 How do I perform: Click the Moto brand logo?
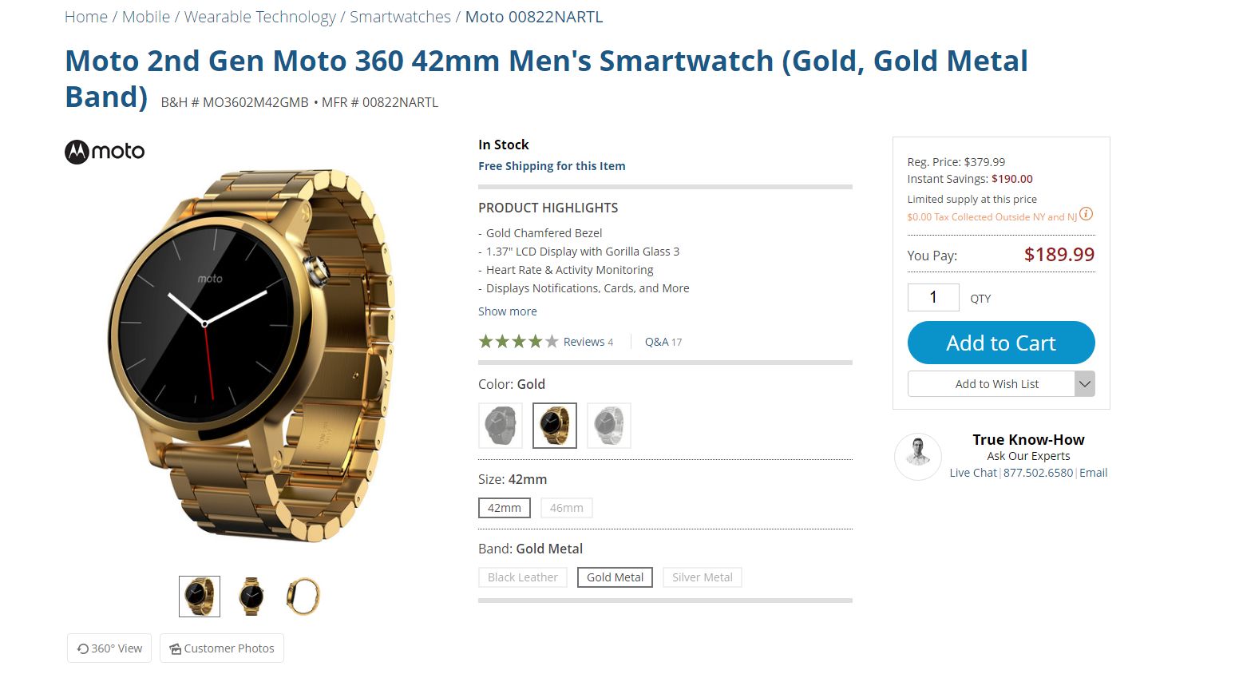click(x=105, y=152)
